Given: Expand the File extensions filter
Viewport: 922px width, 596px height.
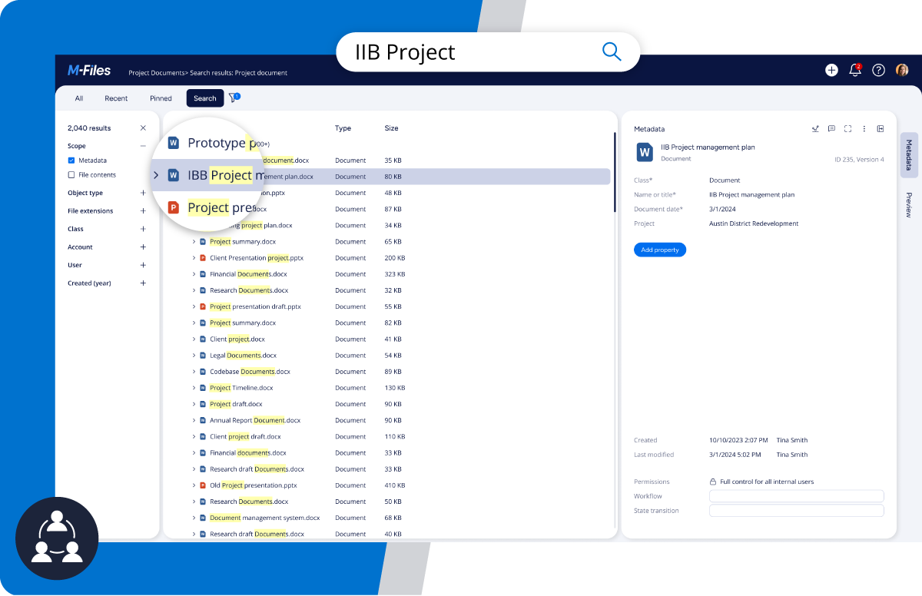Looking at the screenshot, I should tap(143, 210).
